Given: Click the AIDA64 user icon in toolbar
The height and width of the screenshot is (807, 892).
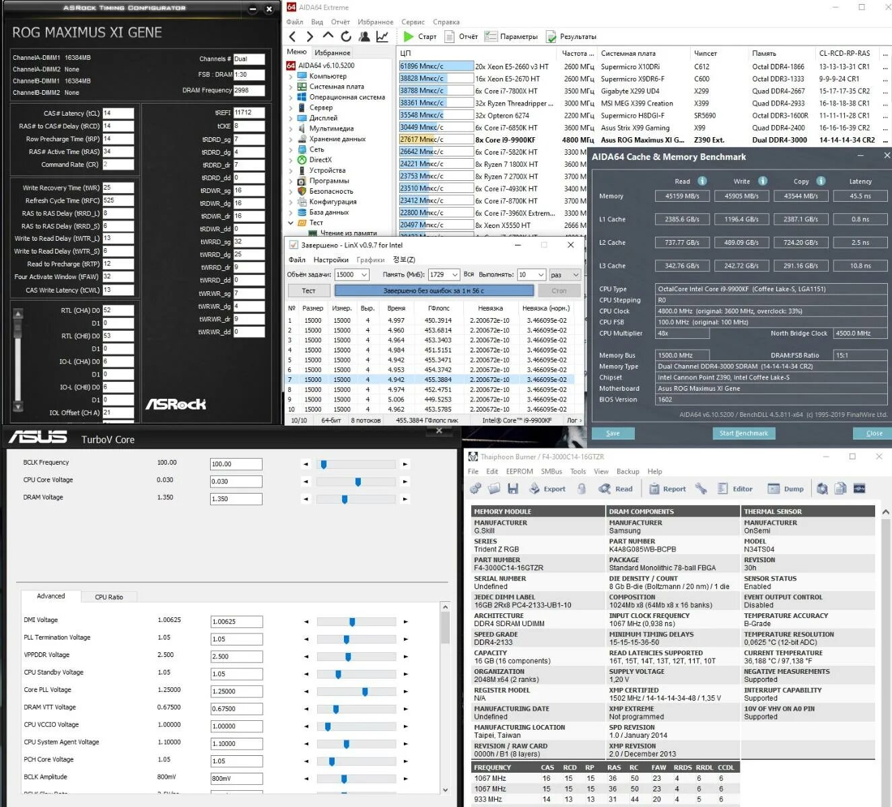Looking at the screenshot, I should pyautogui.click(x=364, y=36).
